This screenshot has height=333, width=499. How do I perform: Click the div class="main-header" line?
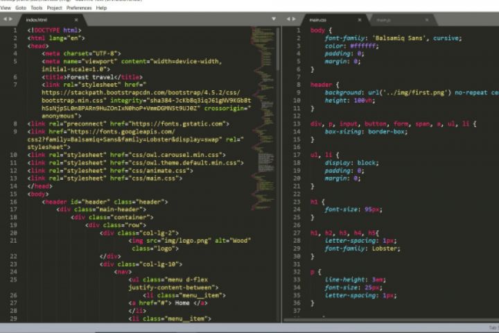[x=101, y=210]
